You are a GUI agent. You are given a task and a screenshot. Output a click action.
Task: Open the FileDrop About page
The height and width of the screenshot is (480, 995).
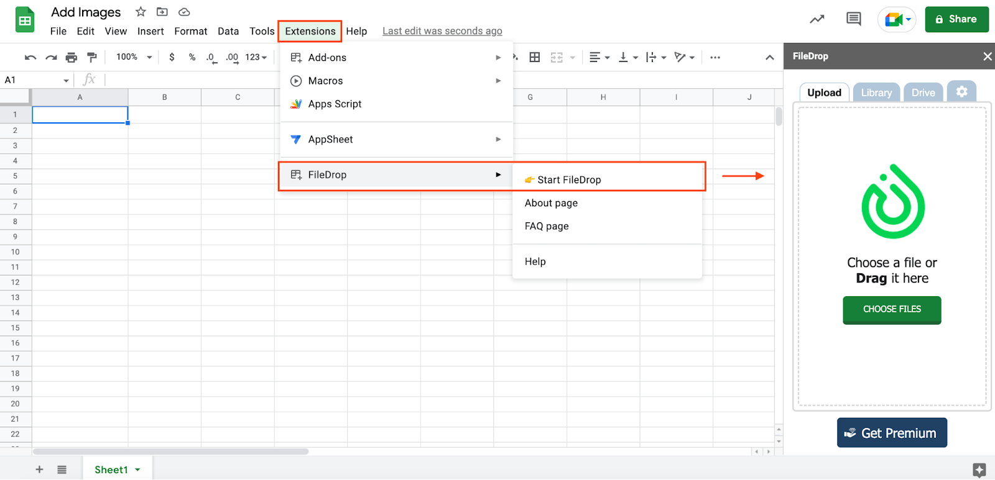608,203
